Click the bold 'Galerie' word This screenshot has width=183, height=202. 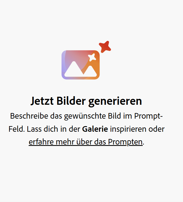(x=95, y=129)
